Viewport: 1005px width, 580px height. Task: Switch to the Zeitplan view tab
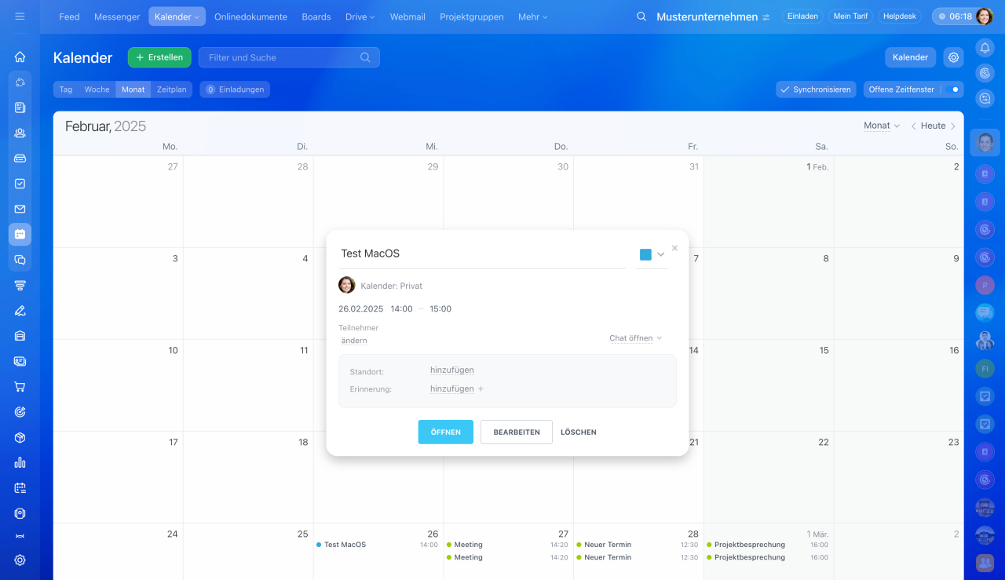[x=172, y=89]
